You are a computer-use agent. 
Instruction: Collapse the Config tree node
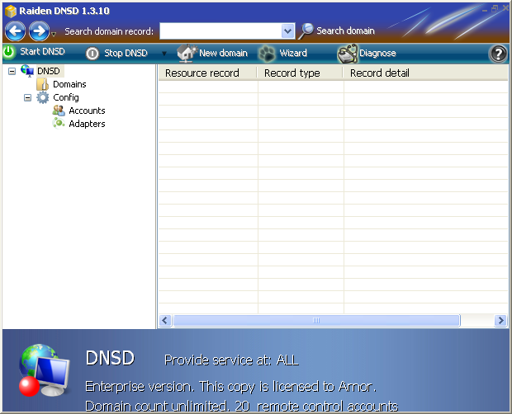pos(28,97)
